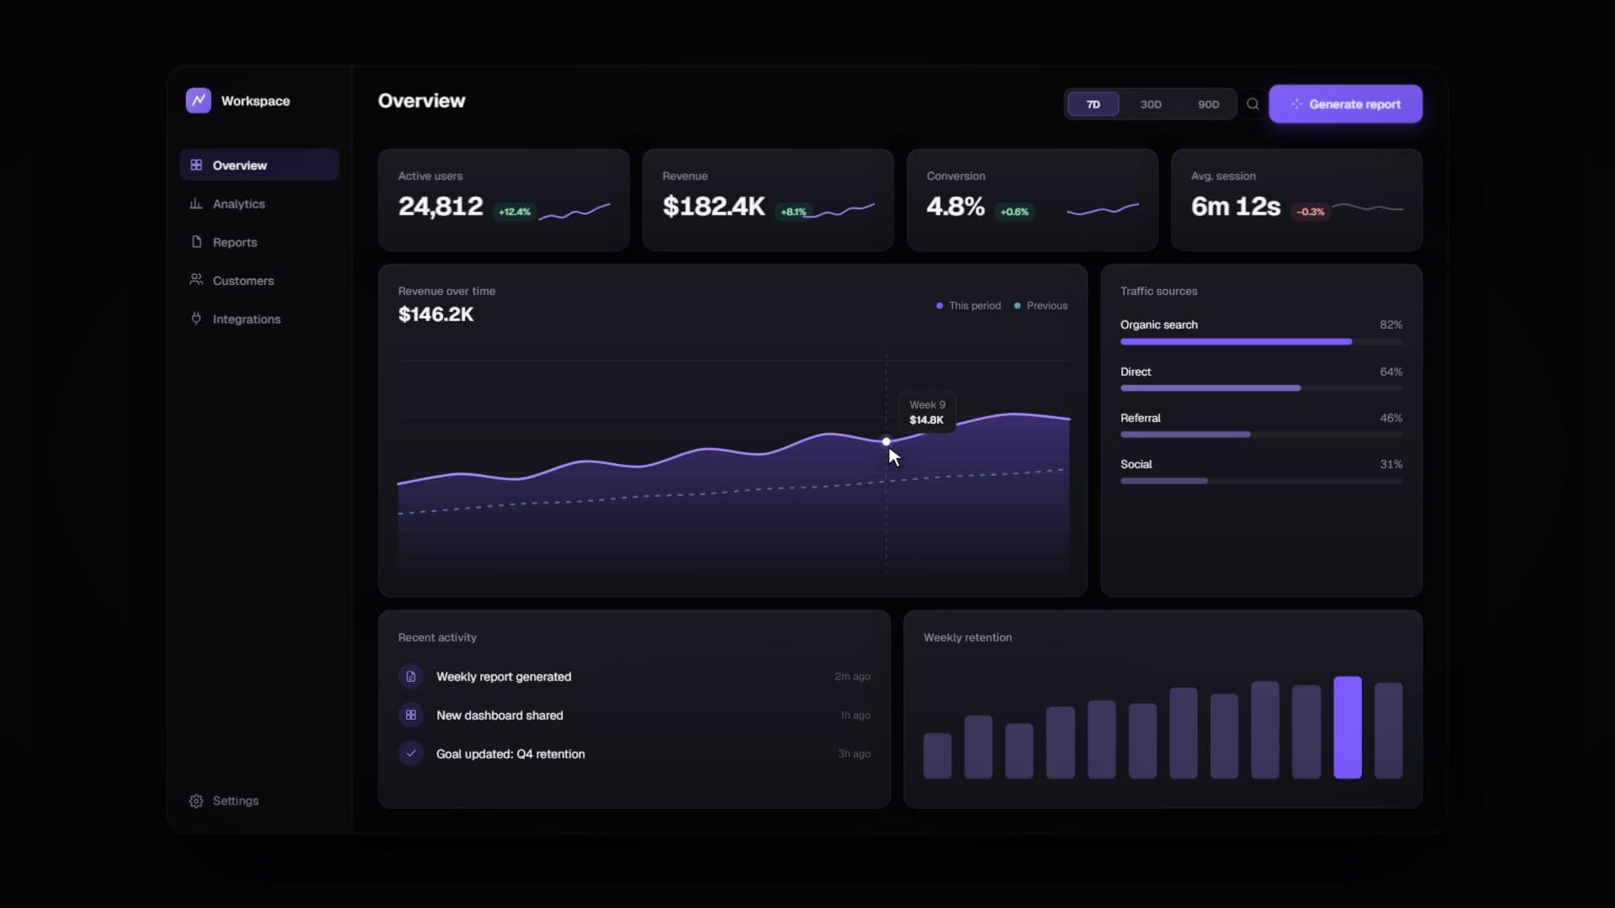The width and height of the screenshot is (1615, 908).
Task: Click the 3h ago timestamp
Action: [854, 754]
